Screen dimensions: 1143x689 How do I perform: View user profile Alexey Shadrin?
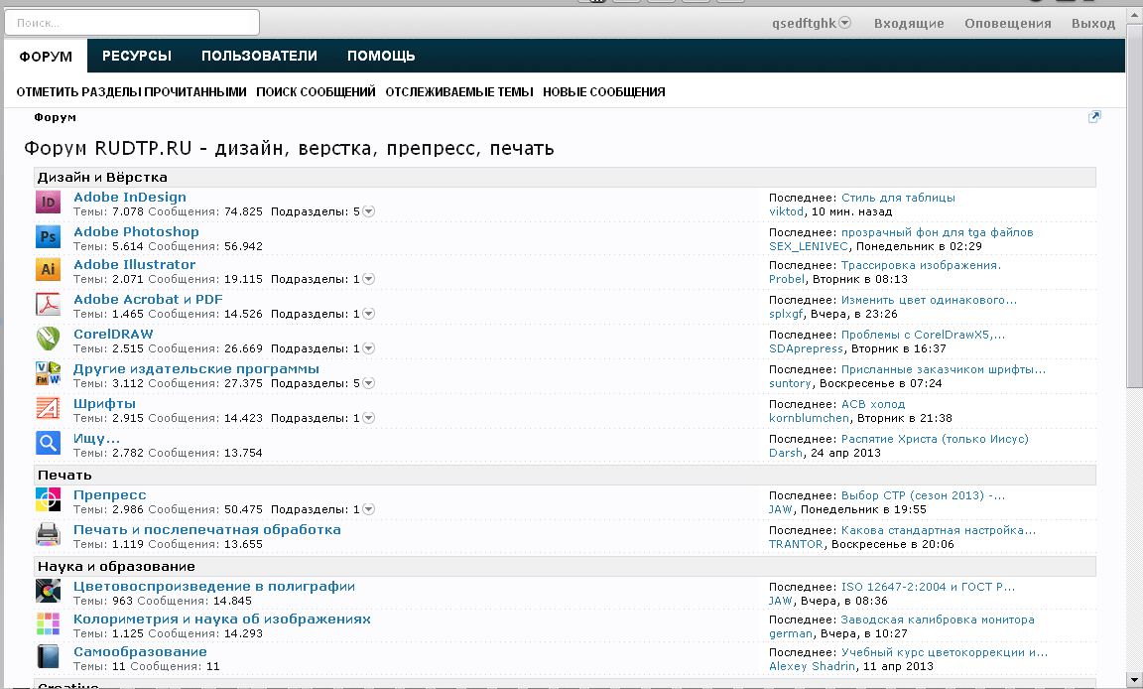[812, 666]
